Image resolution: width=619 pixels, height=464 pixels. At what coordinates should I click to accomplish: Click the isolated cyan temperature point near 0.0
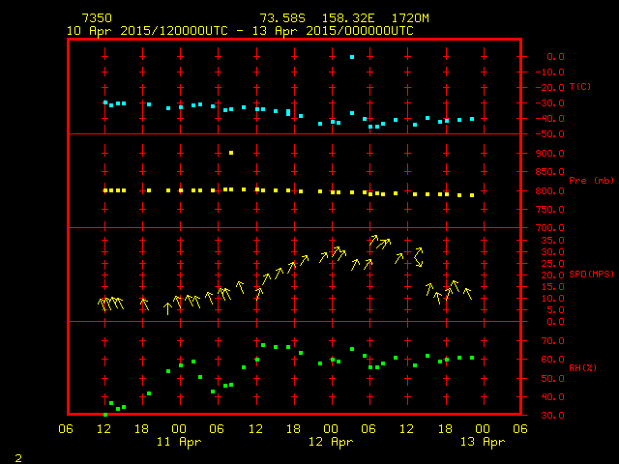(x=352, y=57)
